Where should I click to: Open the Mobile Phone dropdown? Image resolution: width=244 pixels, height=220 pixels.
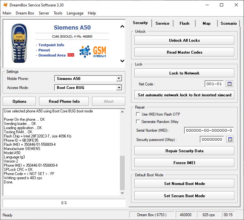point(119,79)
